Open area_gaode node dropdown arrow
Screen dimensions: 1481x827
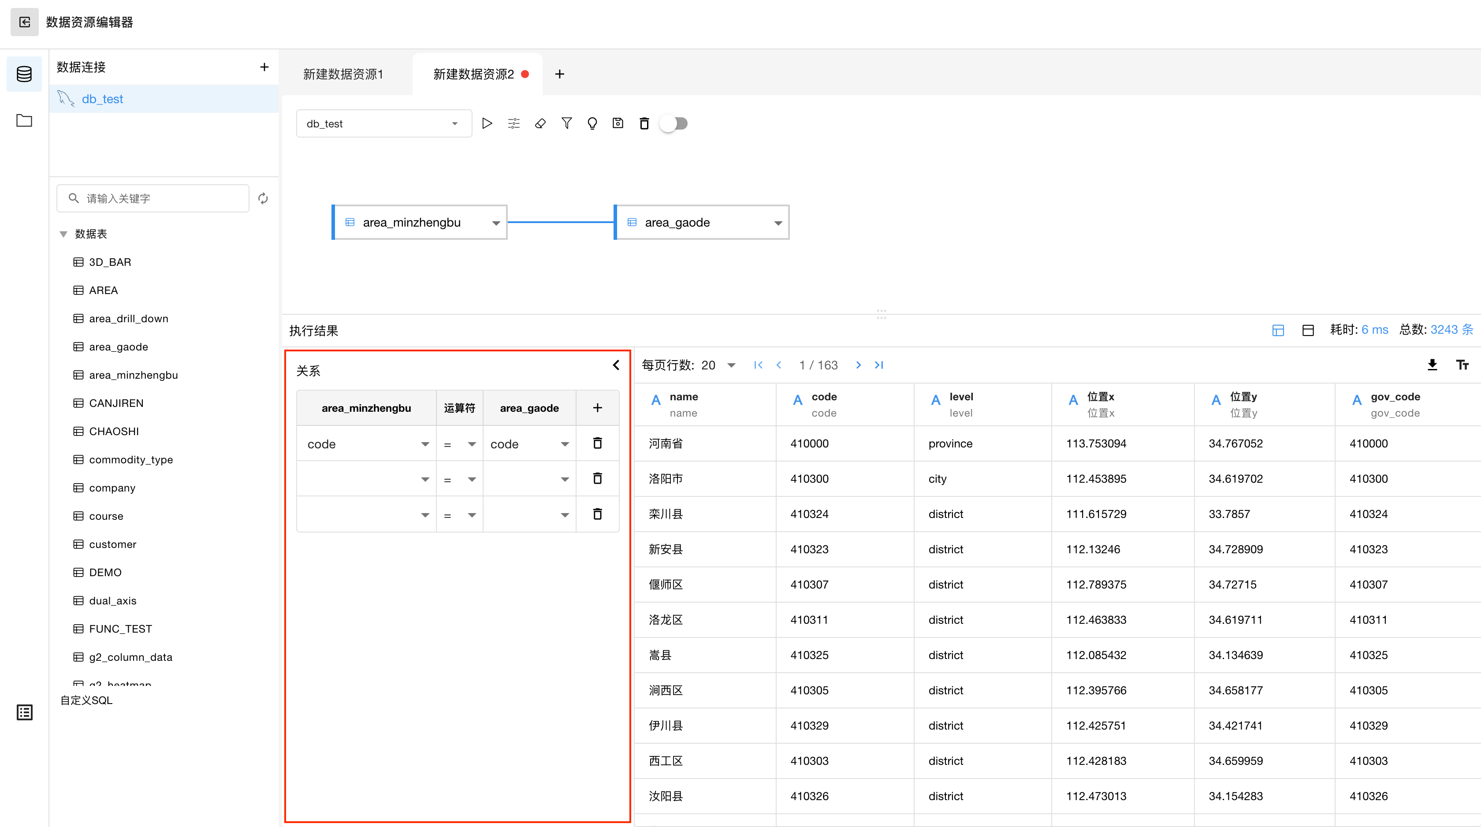click(x=778, y=223)
